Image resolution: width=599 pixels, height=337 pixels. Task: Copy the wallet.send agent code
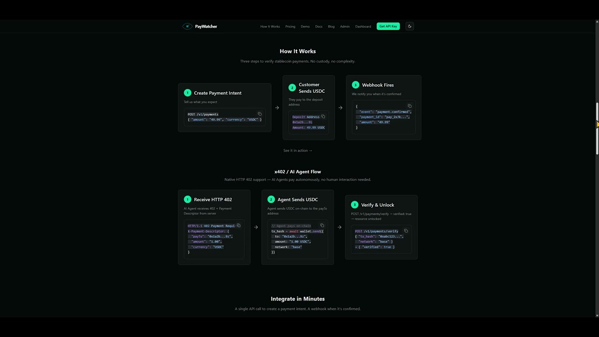(x=322, y=226)
